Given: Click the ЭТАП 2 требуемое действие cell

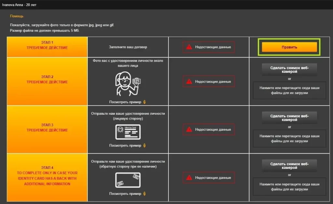Looking at the screenshot, I should (47, 82).
